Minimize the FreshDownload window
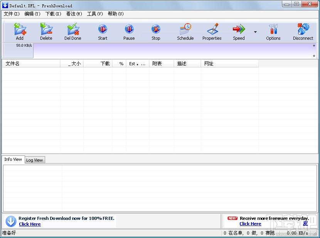 (x=287, y=4)
